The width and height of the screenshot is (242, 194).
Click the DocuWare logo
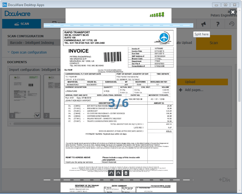[x=18, y=14]
